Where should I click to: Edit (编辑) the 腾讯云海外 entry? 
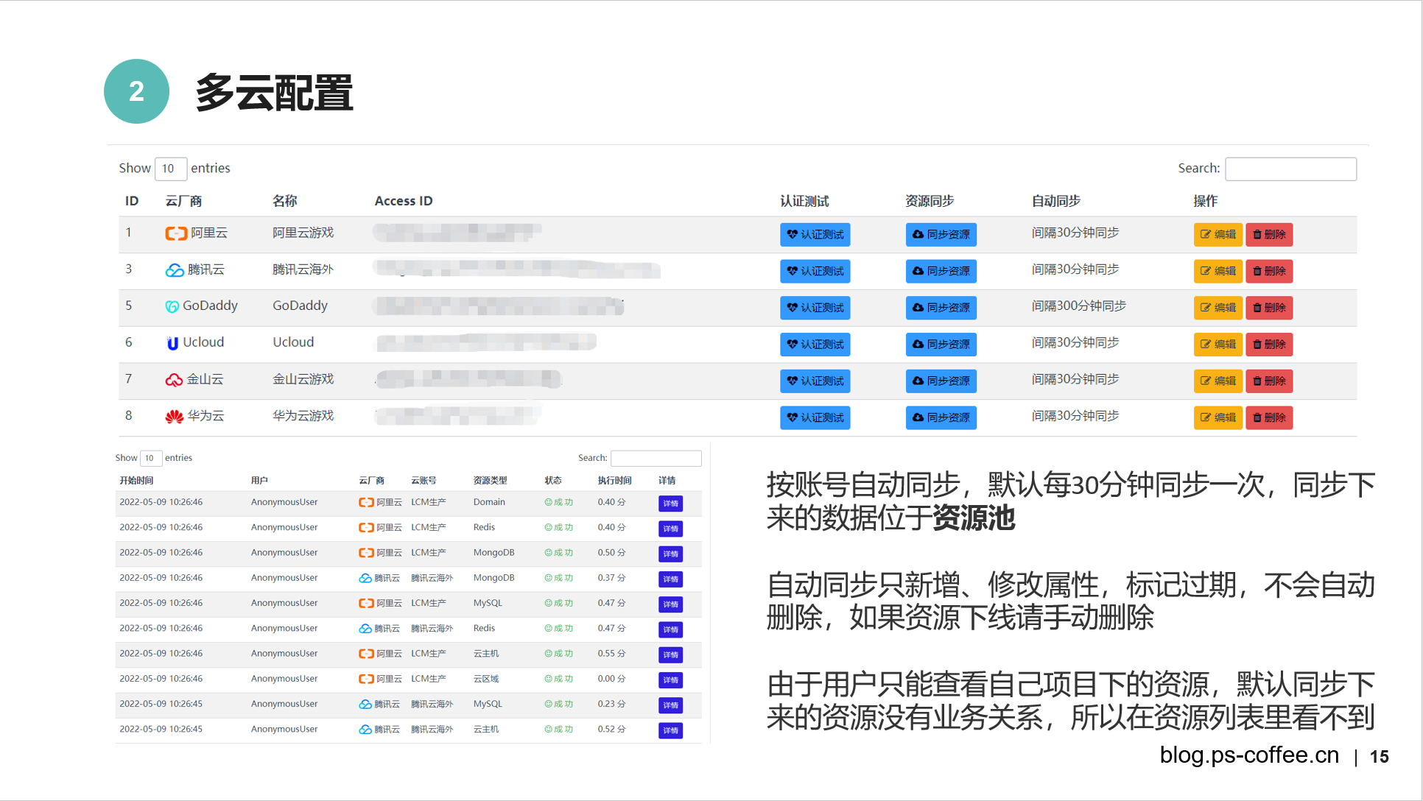pos(1218,271)
